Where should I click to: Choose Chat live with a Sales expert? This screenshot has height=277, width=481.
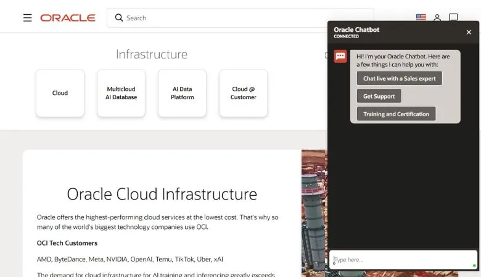(400, 78)
